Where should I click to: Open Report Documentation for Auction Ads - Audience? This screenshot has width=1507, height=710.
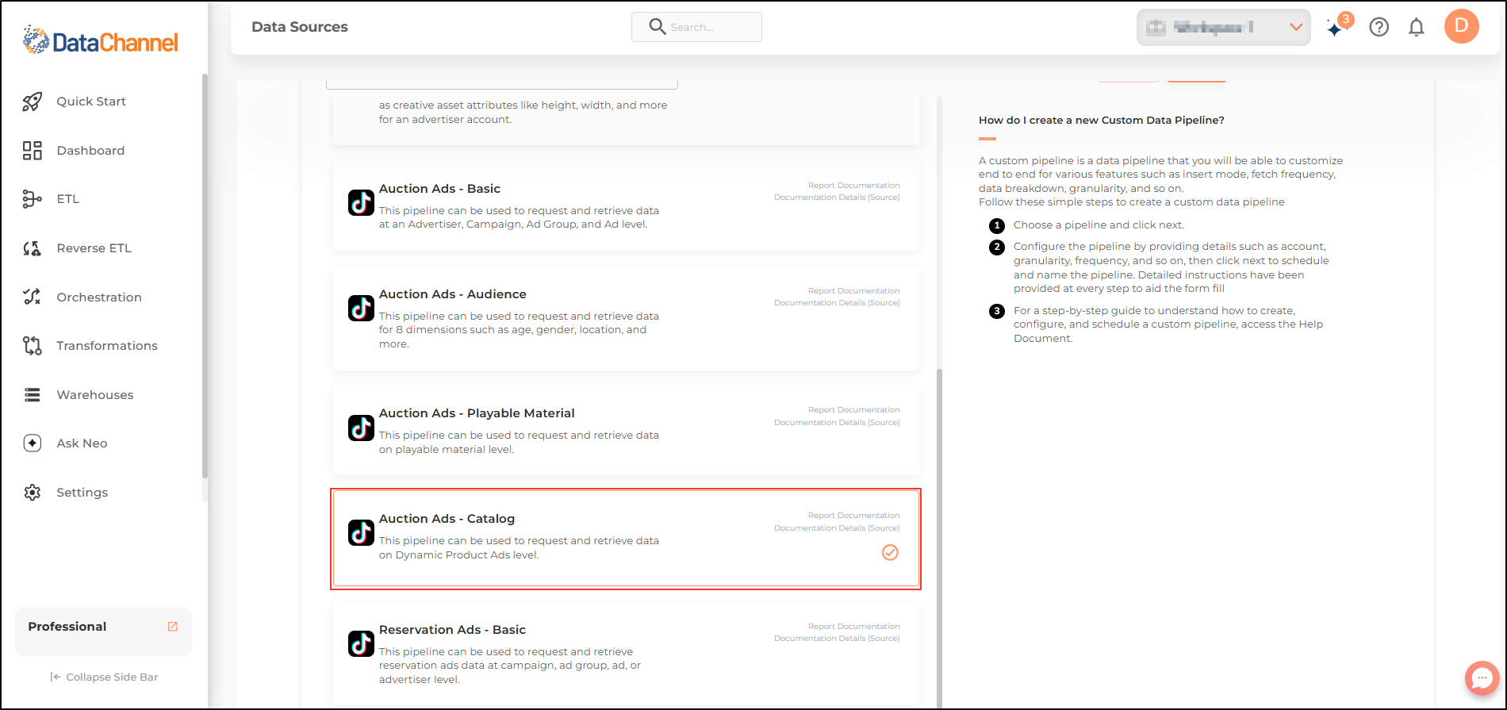[853, 291]
